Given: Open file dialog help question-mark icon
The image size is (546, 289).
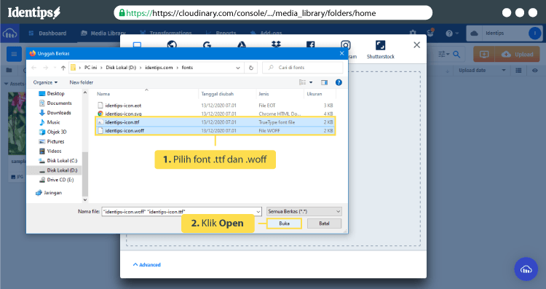Looking at the screenshot, I should (x=339, y=82).
